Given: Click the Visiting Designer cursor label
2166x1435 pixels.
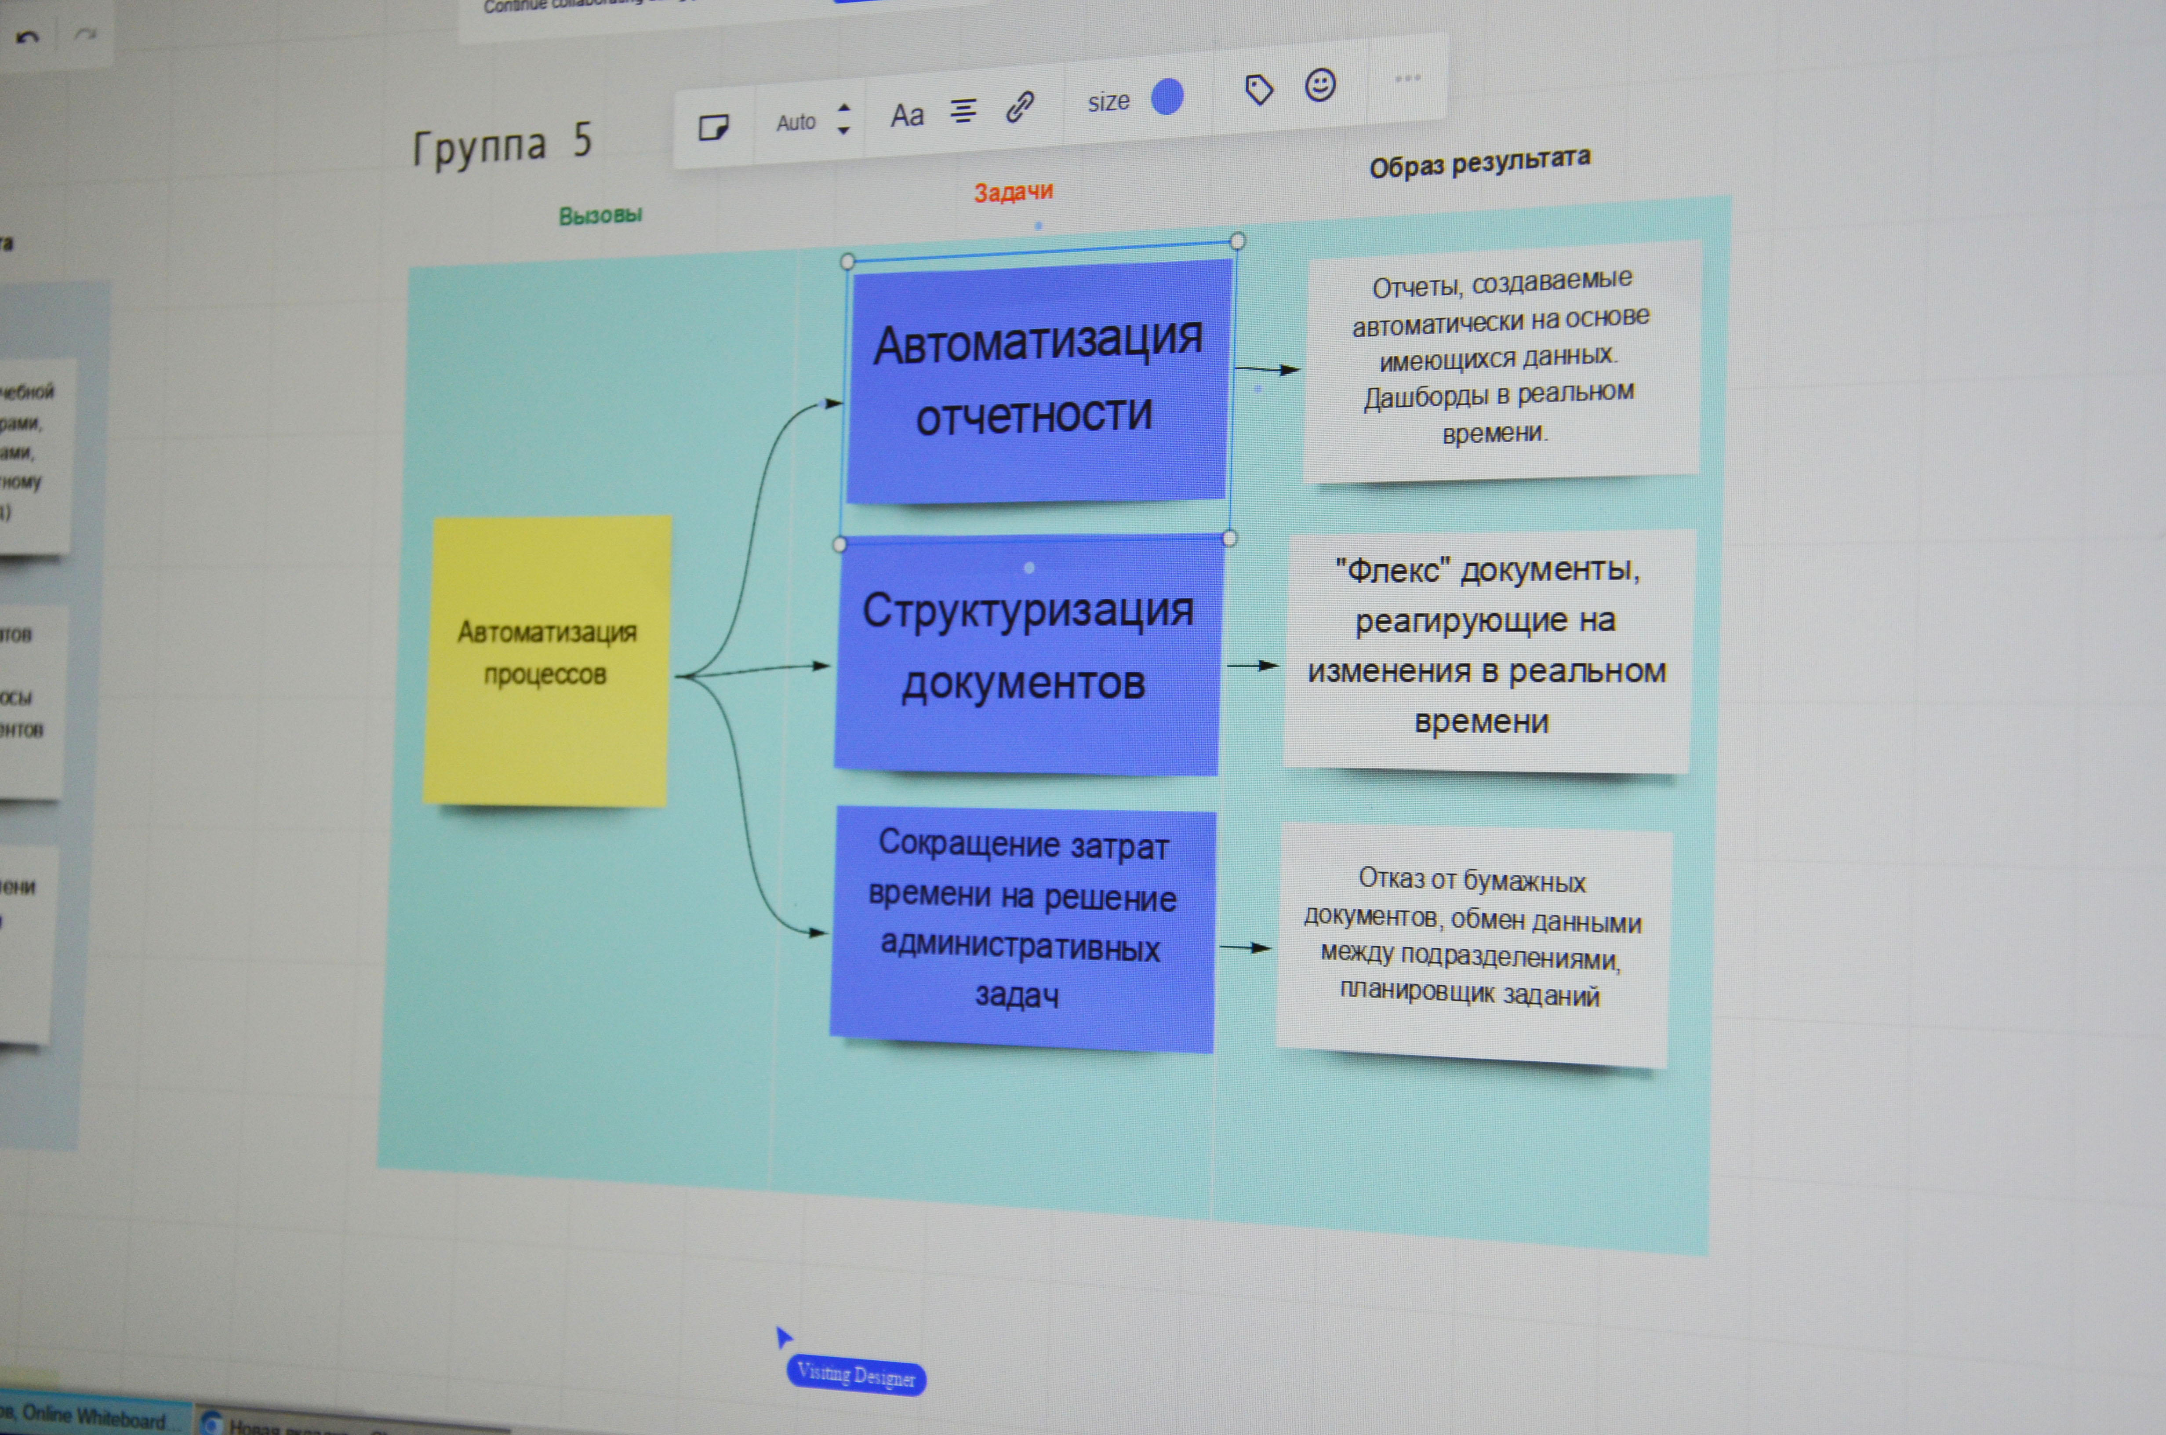Looking at the screenshot, I should pos(856,1376).
